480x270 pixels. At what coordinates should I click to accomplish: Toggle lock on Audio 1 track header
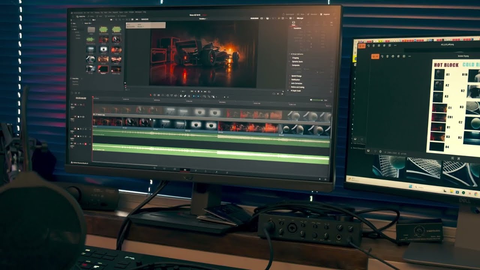(78, 129)
